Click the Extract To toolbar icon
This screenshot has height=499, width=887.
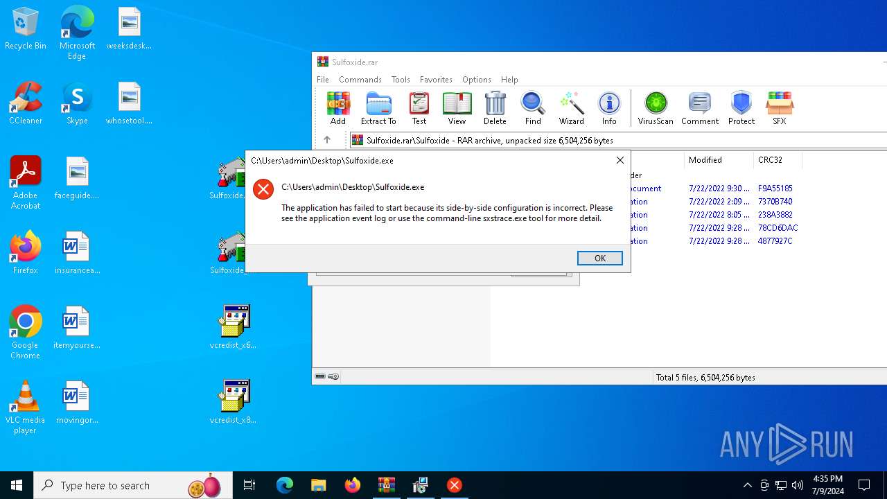click(378, 108)
